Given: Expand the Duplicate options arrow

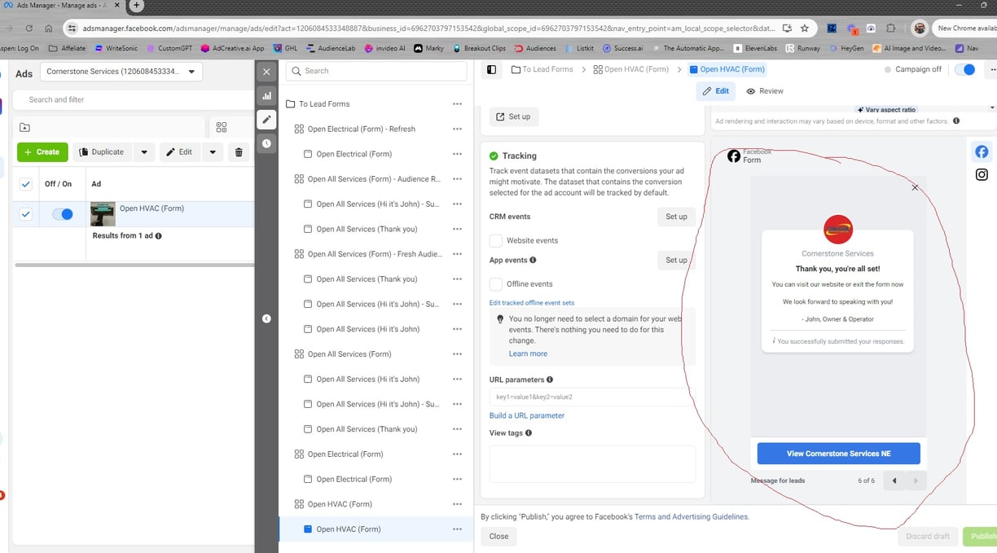Looking at the screenshot, I should [144, 151].
